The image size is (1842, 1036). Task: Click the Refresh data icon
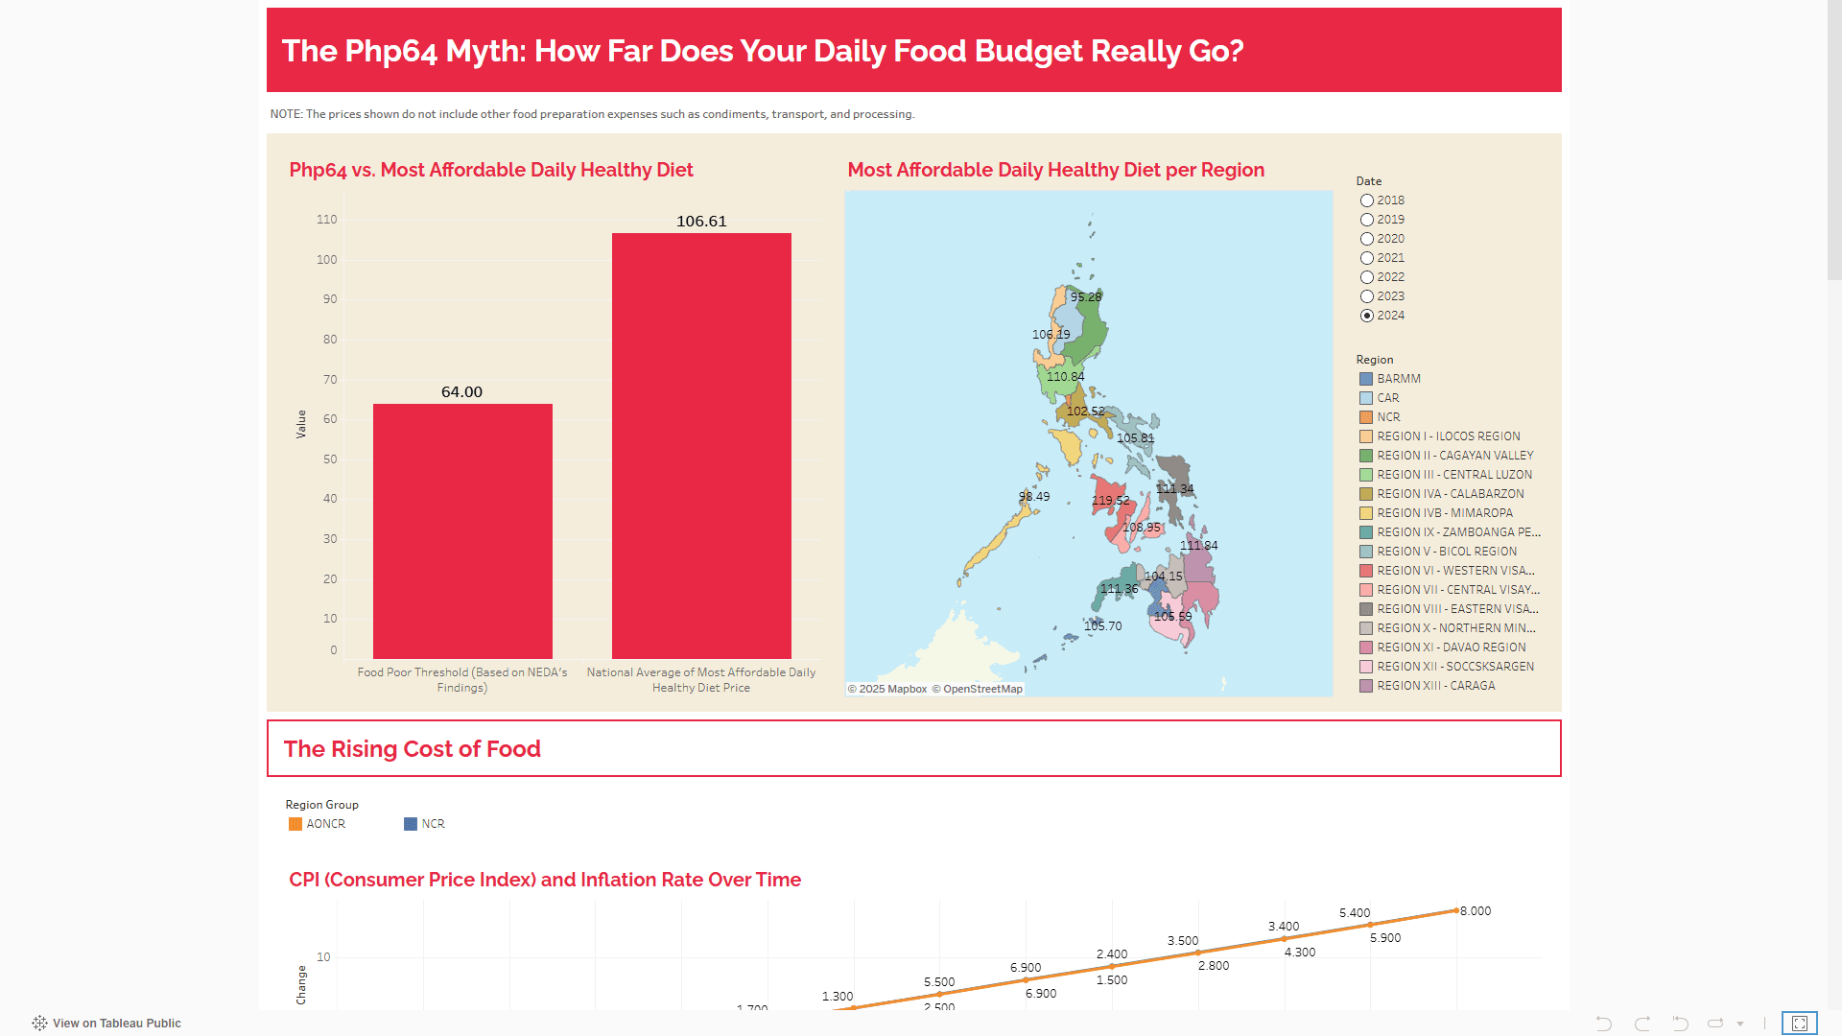coord(1716,1024)
